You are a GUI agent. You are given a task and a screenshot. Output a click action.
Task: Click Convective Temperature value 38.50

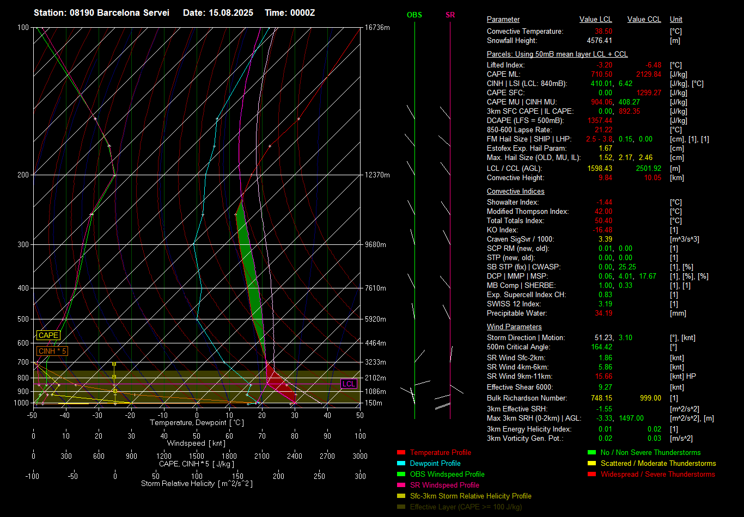coord(603,32)
